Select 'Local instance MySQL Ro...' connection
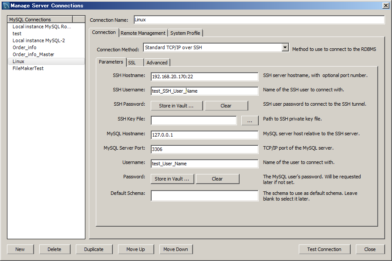This screenshot has width=392, height=261. (x=46, y=27)
